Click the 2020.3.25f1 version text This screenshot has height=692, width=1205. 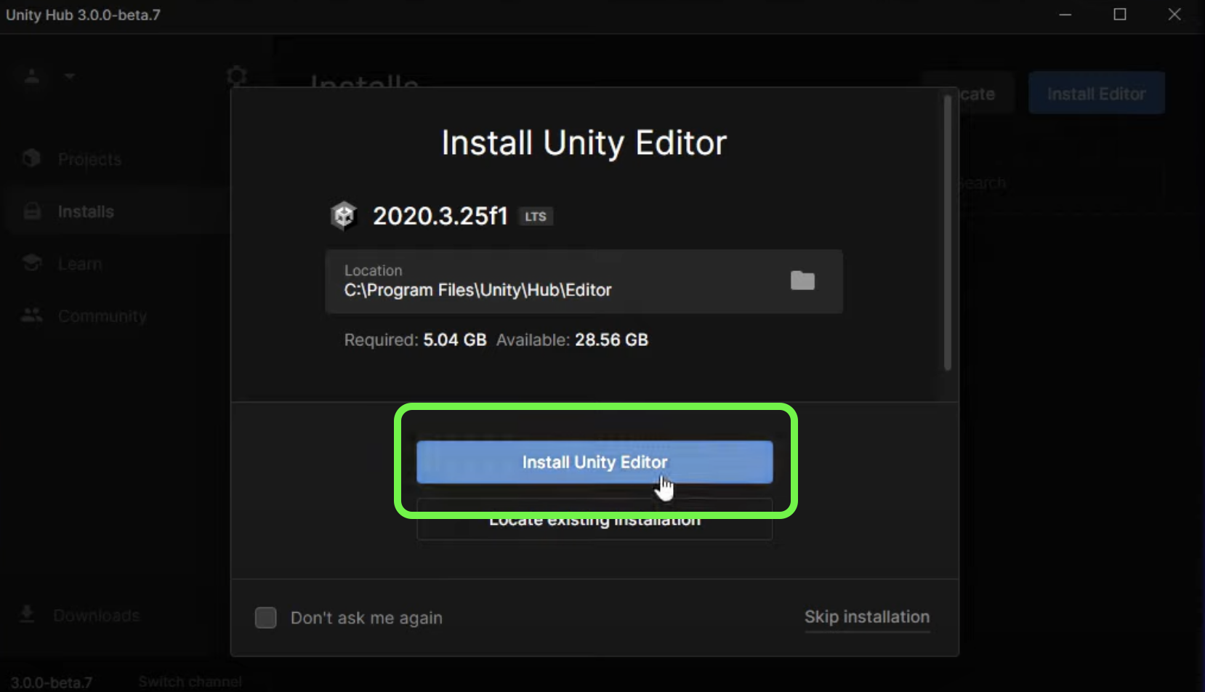point(440,216)
